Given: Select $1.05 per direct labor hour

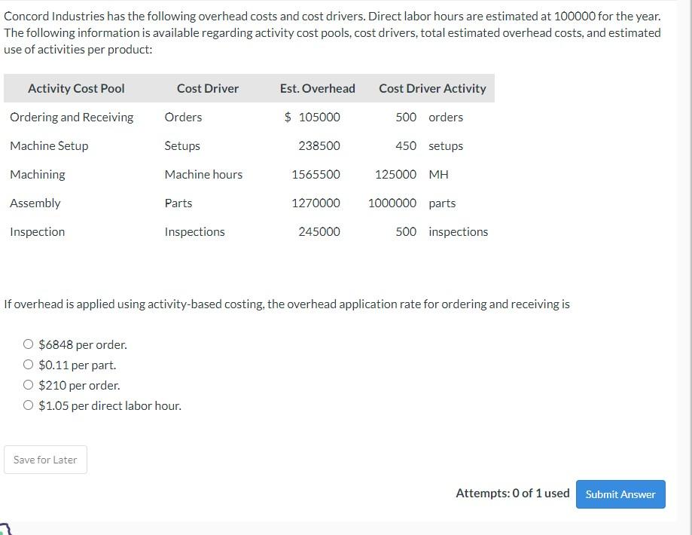Looking at the screenshot, I should (29, 405).
